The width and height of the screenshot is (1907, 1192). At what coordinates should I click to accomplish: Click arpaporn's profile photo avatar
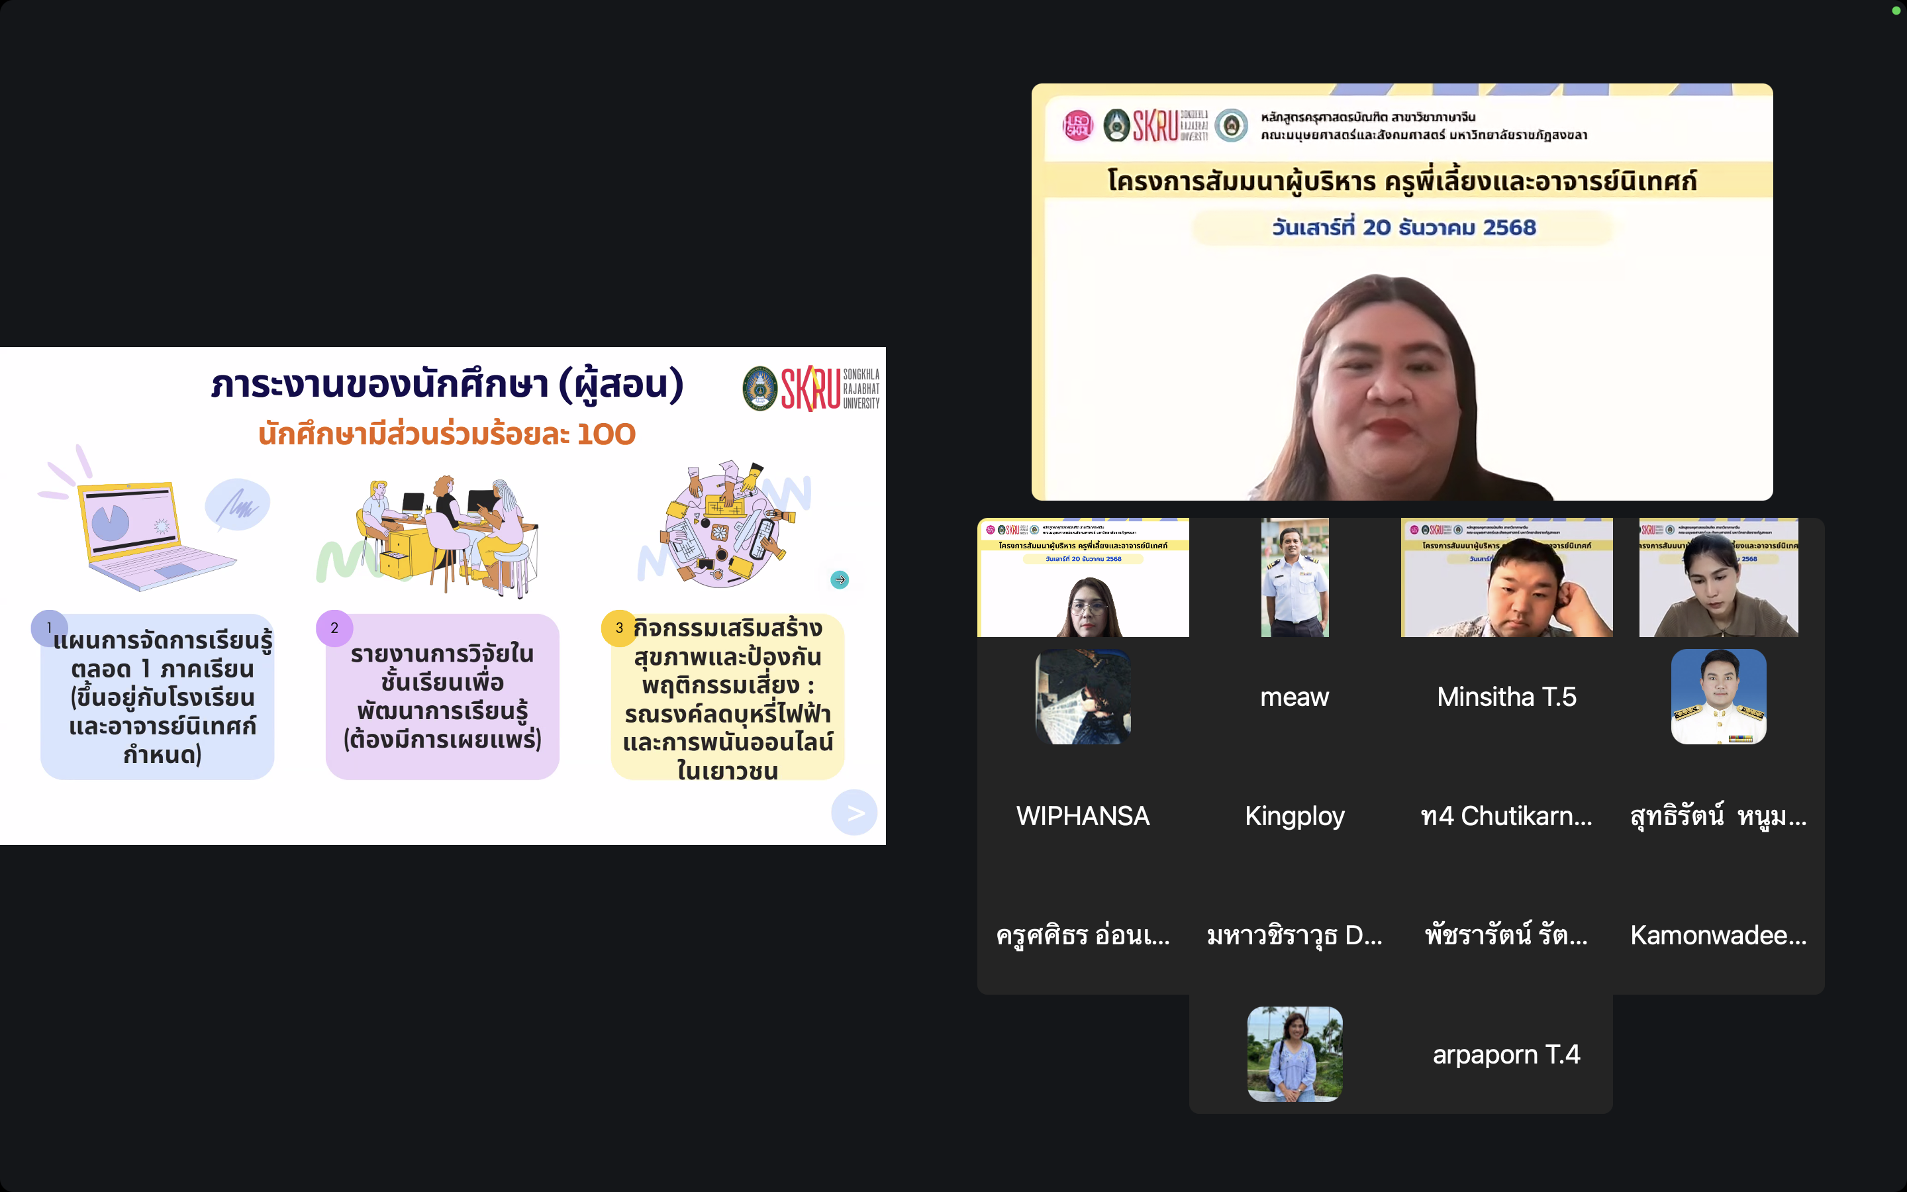(x=1294, y=1054)
